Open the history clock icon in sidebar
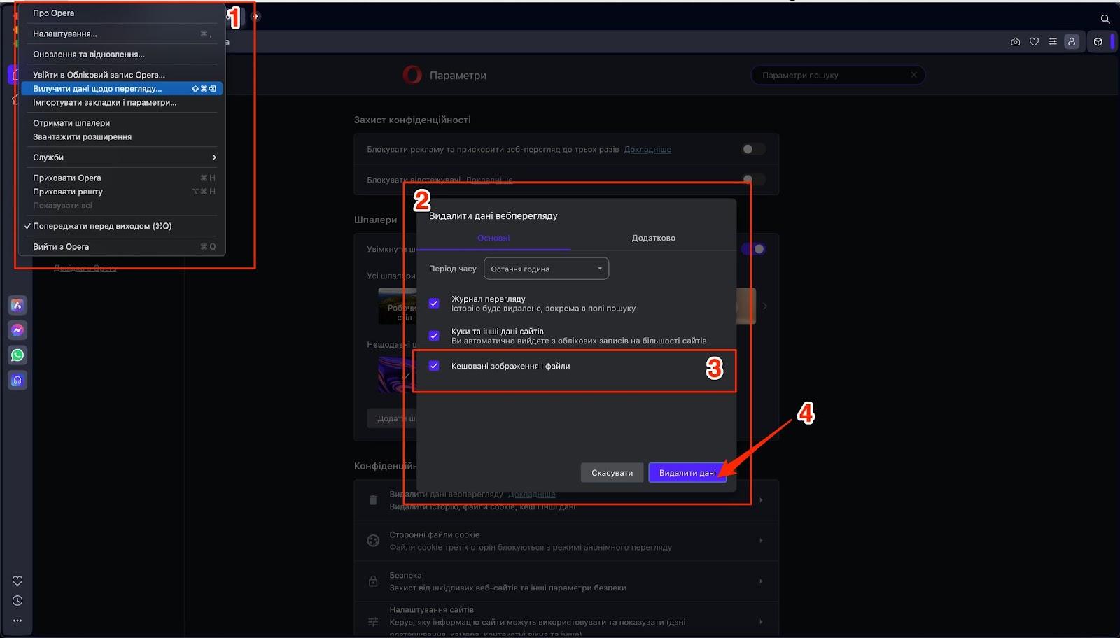 coord(17,601)
